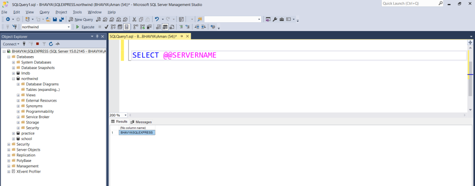Switch output to Results to Grid

click(x=165, y=27)
